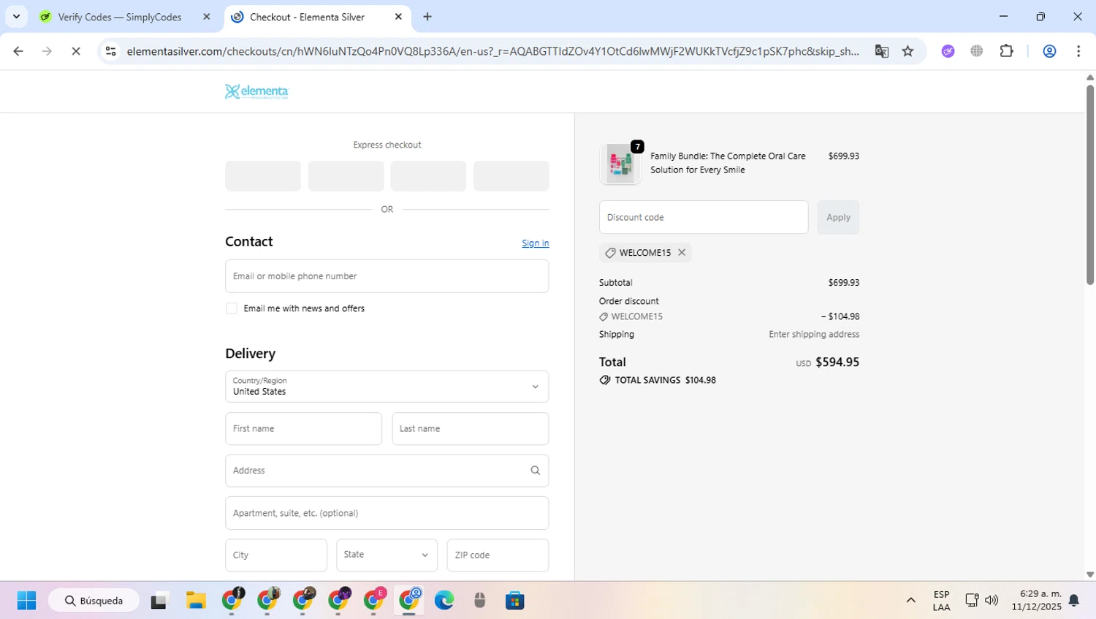This screenshot has height=619, width=1096.
Task: Click the Family Bundle product title
Action: [x=728, y=163]
